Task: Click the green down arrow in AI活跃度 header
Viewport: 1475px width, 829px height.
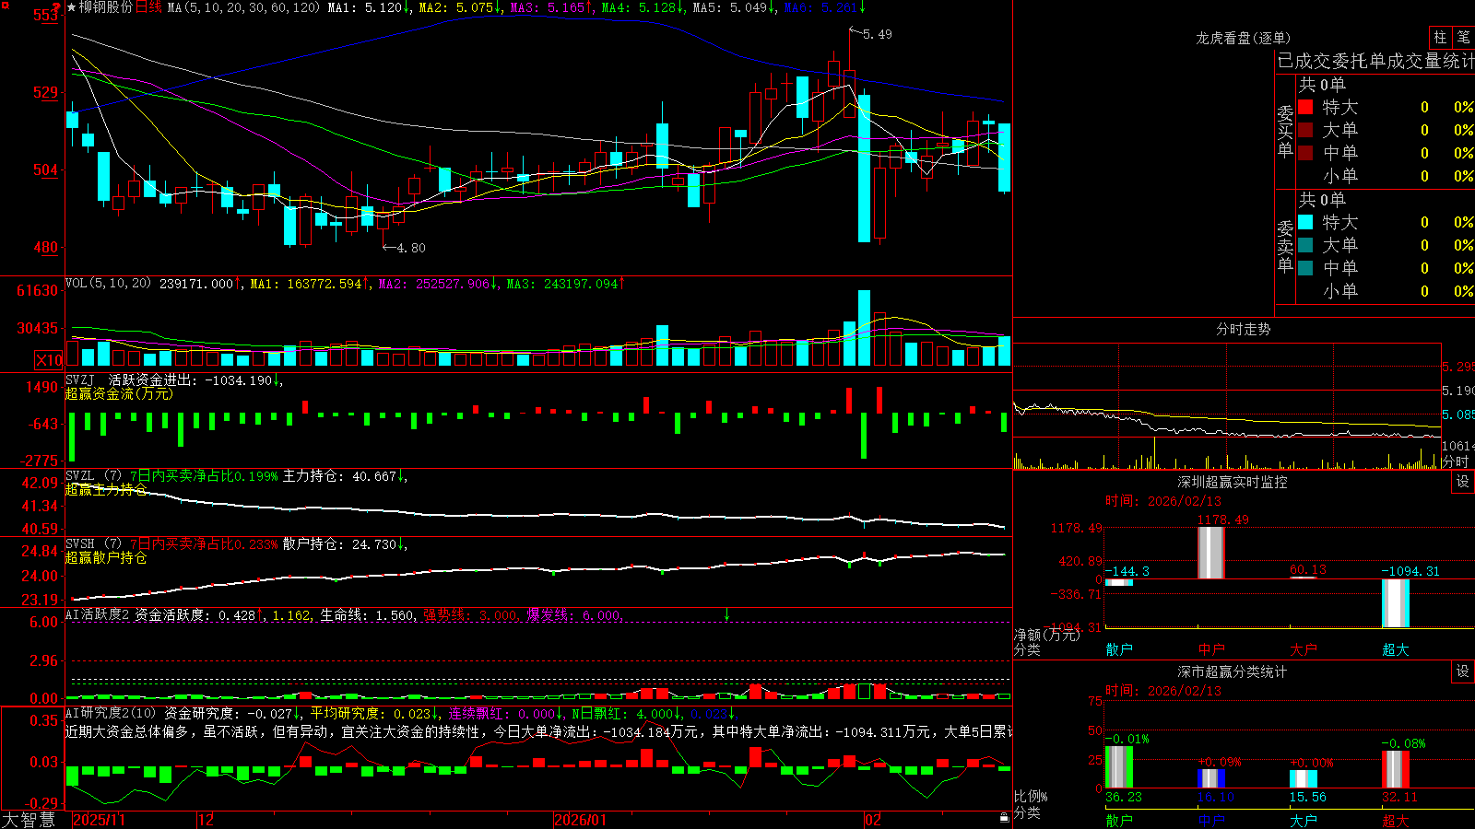Action: tap(726, 614)
